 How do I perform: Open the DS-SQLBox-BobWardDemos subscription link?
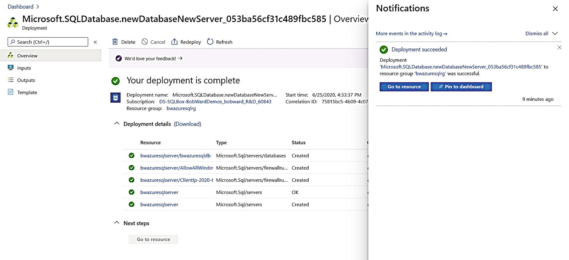(215, 102)
